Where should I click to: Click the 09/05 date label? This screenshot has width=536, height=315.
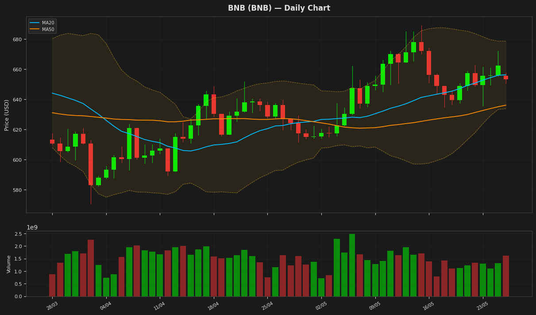click(x=375, y=306)
